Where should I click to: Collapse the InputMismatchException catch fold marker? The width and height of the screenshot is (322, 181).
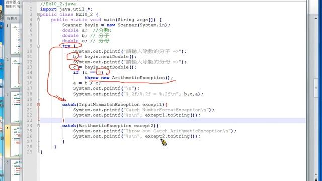pyautogui.click(x=38, y=105)
